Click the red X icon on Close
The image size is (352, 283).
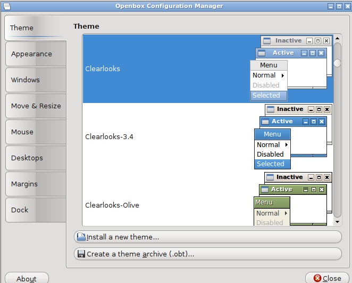coord(317,278)
